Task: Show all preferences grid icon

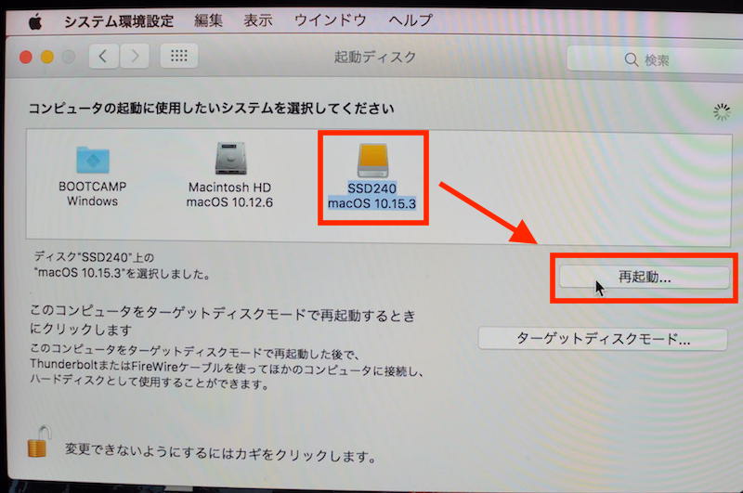Action: (178, 56)
